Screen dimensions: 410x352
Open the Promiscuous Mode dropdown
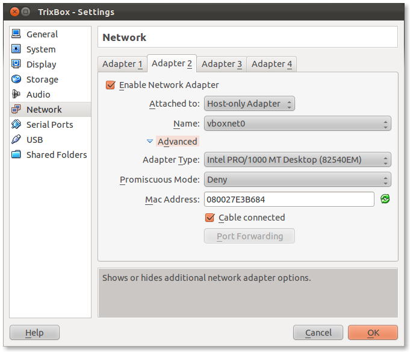point(297,180)
